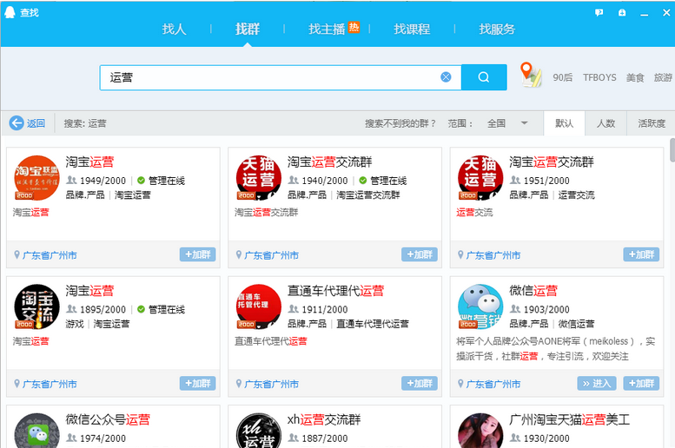
Task: Click the QQ penguin logo in title bar
Action: 10,12
